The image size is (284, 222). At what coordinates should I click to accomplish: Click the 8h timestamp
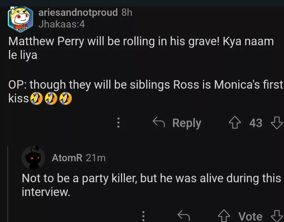tap(127, 13)
